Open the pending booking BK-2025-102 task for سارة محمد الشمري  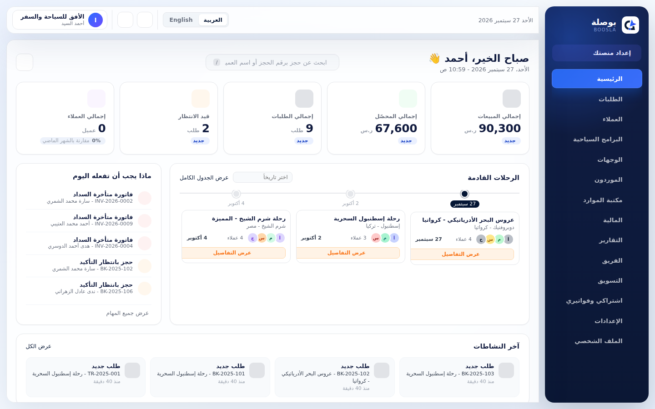coord(89,266)
